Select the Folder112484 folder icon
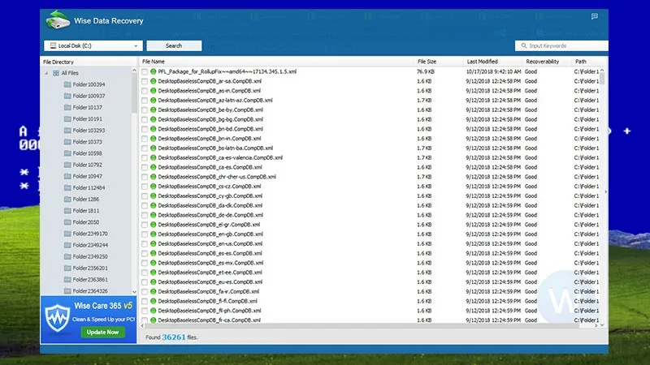650x365 pixels. pos(67,187)
